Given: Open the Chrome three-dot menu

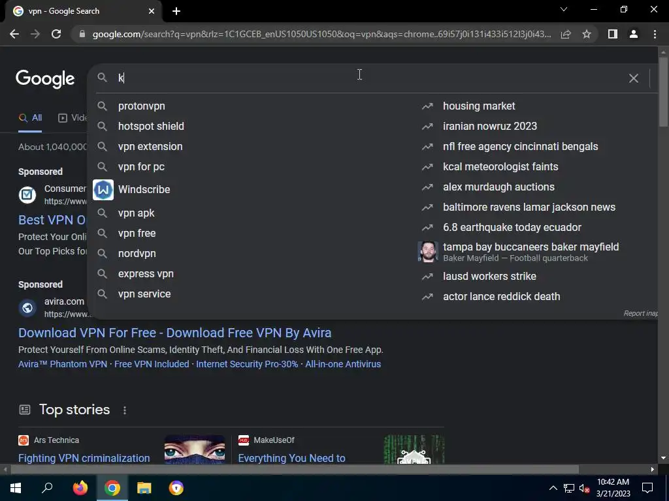Looking at the screenshot, I should (x=655, y=34).
